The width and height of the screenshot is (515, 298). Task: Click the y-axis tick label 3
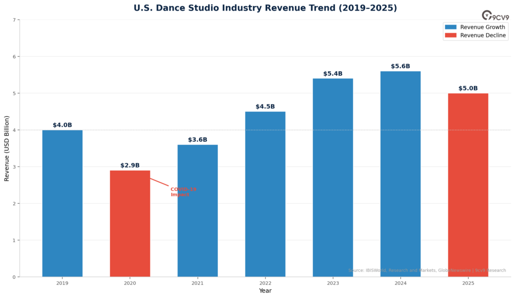pyautogui.click(x=14, y=167)
